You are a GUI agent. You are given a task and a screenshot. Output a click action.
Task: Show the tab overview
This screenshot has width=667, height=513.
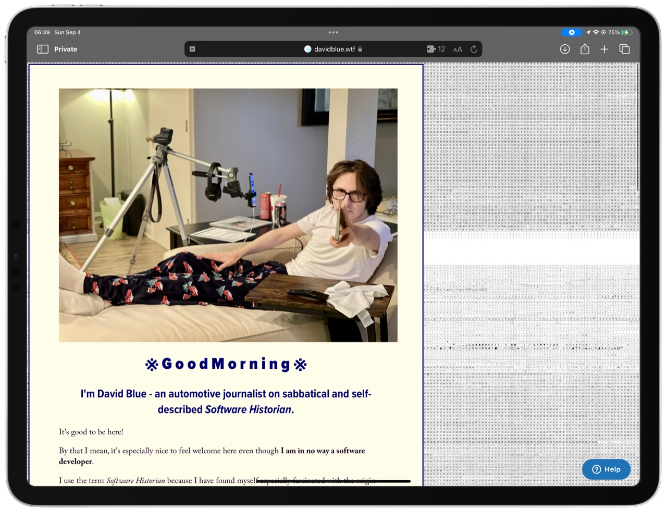pos(624,49)
